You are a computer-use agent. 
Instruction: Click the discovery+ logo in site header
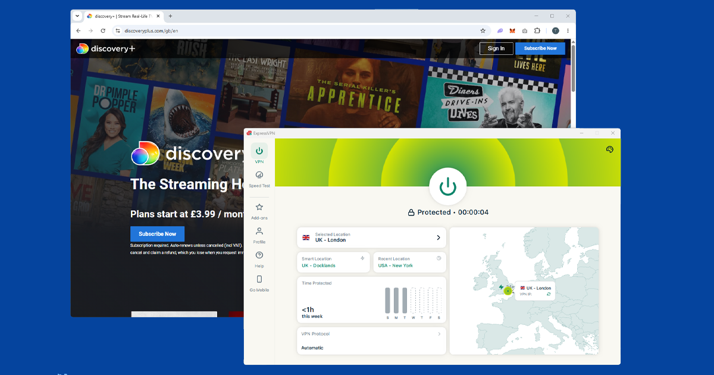(106, 48)
